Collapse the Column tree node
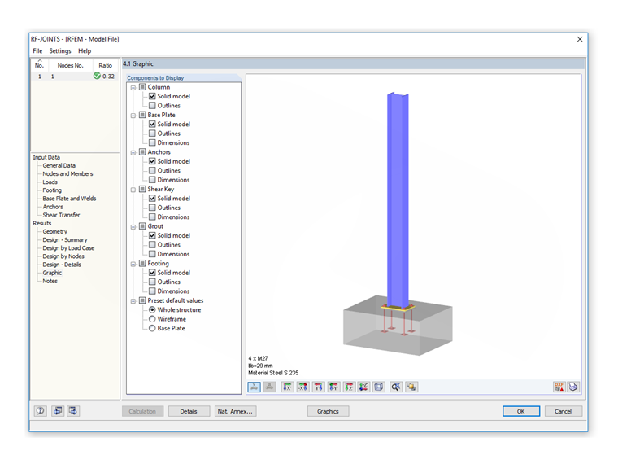The height and width of the screenshot is (464, 618). pyautogui.click(x=133, y=88)
